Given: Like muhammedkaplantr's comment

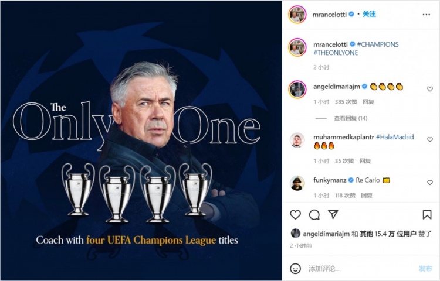Looking at the screenshot, I should (430, 139).
